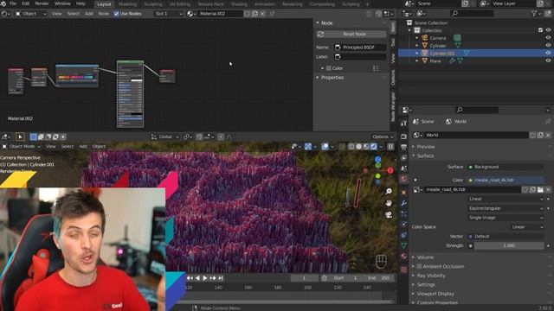Image resolution: width=554 pixels, height=311 pixels.
Task: Click the viewport zoom magnifier icon
Action: pos(389,191)
